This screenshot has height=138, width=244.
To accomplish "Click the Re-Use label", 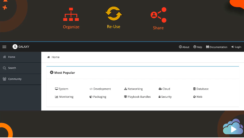I will click(114, 27).
